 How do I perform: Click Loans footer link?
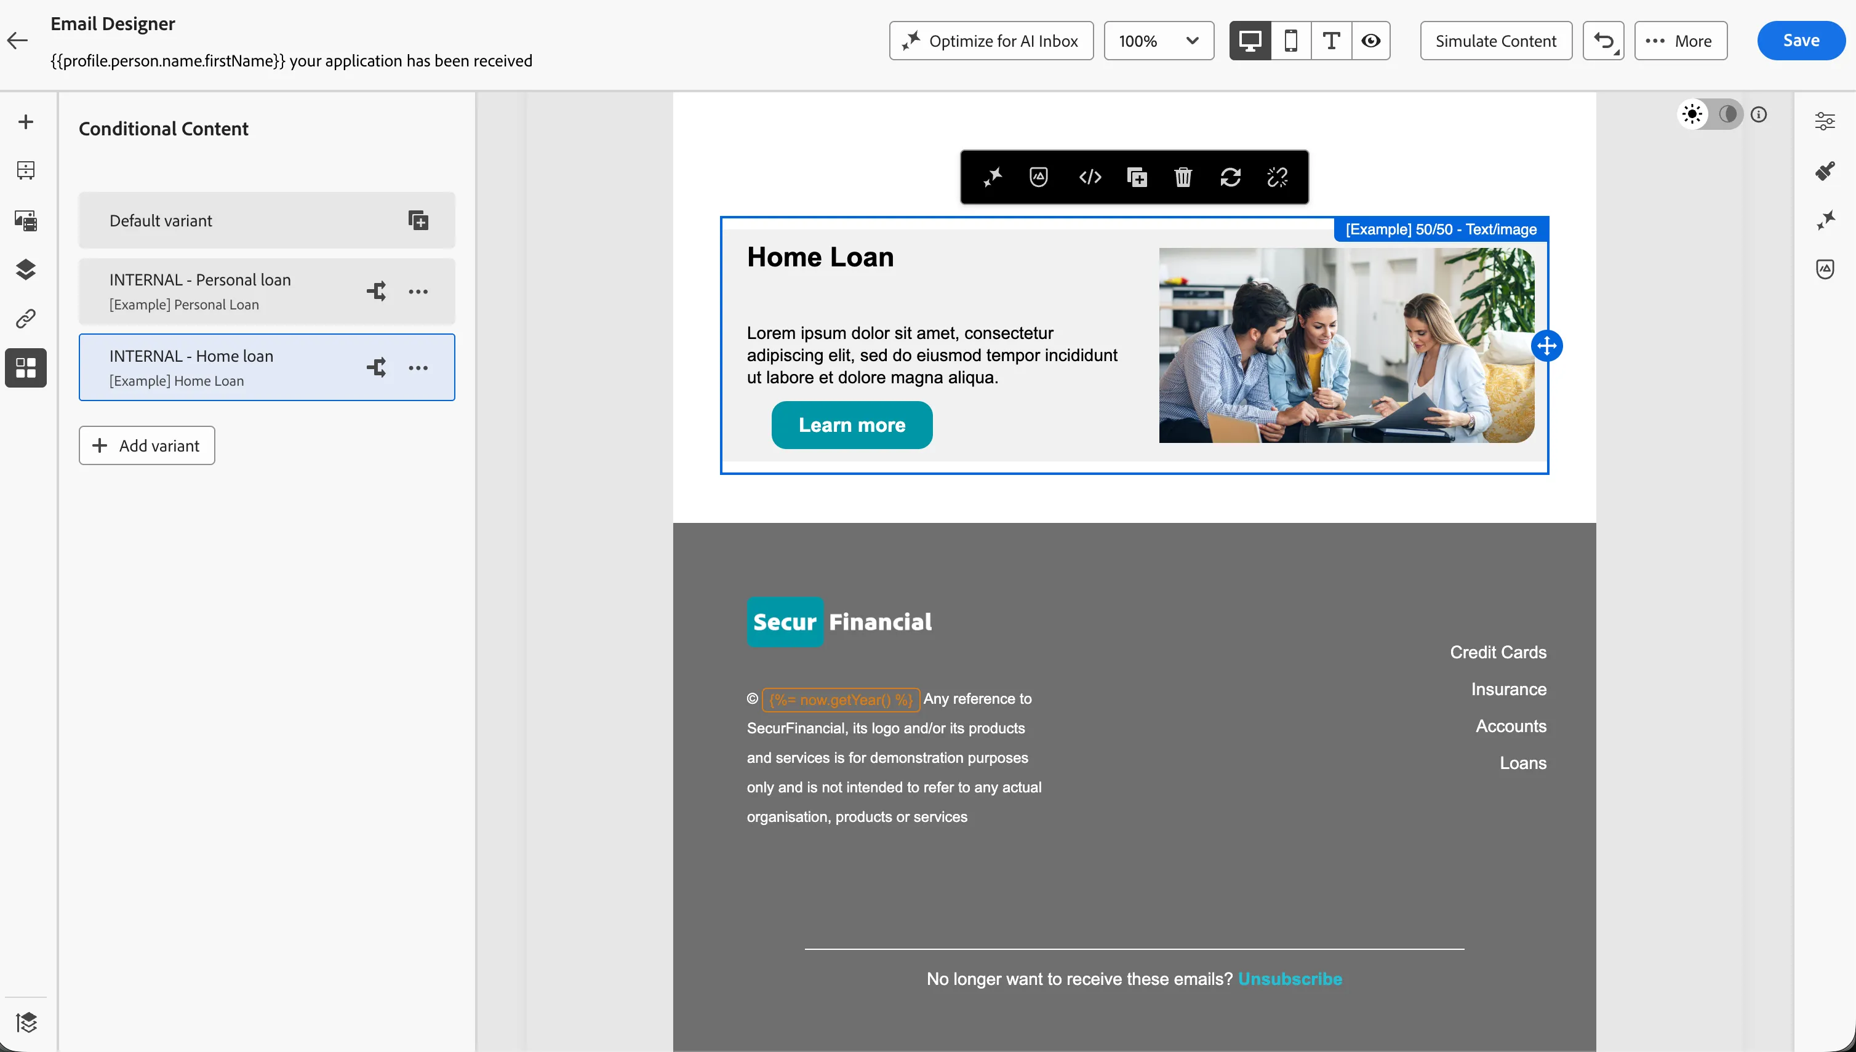coord(1523,763)
